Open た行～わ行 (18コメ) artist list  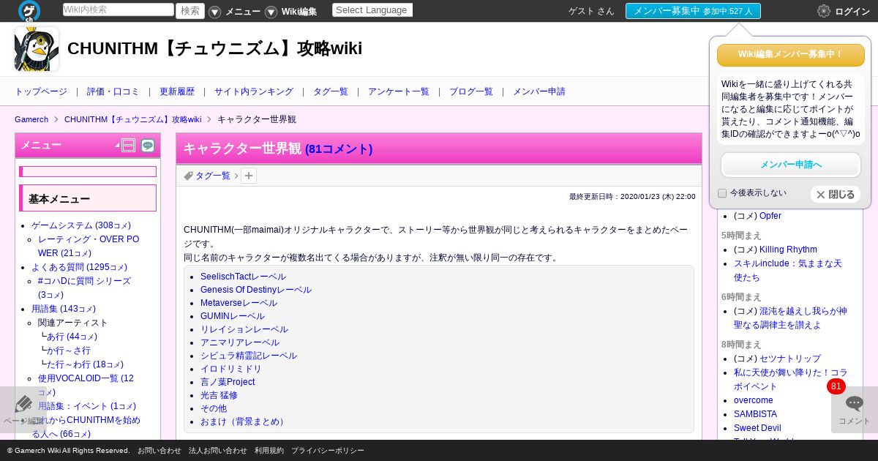[85, 364]
